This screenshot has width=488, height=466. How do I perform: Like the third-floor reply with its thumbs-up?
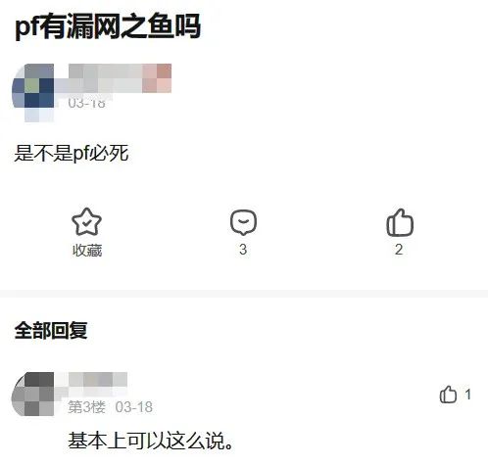[448, 395]
